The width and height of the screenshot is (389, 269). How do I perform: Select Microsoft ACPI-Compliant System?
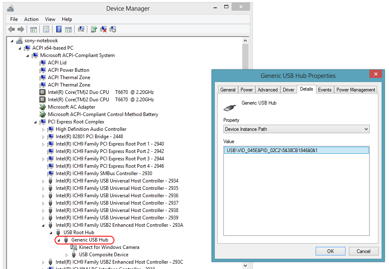[x=77, y=55]
